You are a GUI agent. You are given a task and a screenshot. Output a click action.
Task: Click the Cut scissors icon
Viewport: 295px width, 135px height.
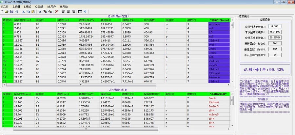pyautogui.click(x=24, y=11)
